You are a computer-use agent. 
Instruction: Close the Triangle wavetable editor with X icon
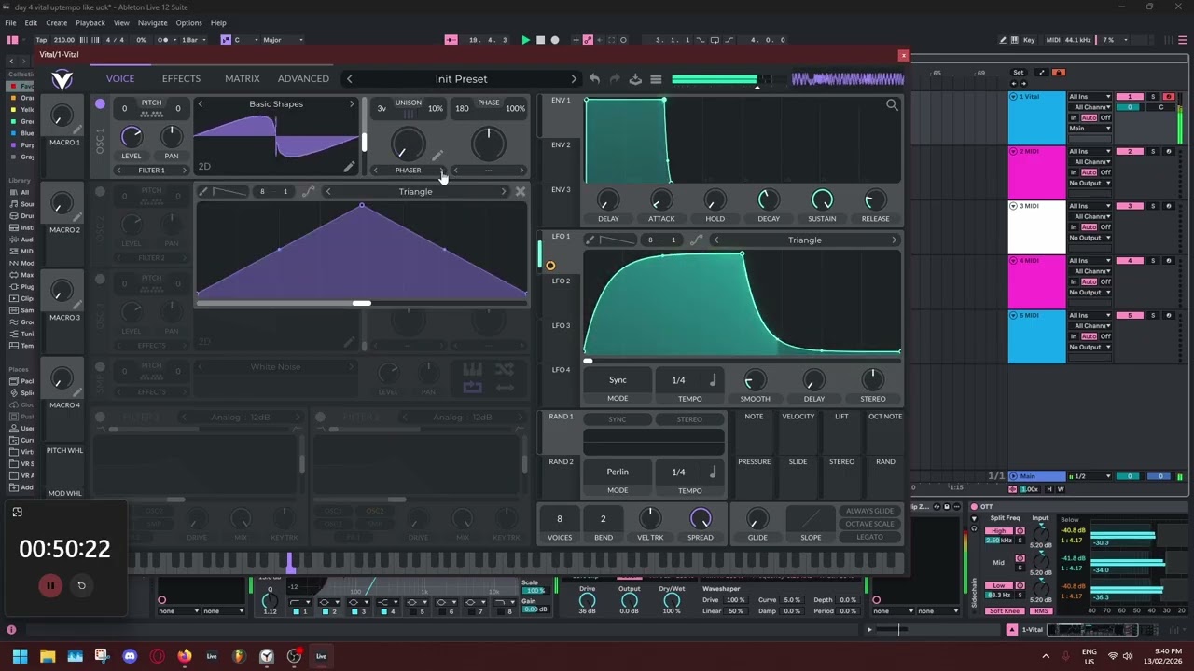pyautogui.click(x=521, y=191)
